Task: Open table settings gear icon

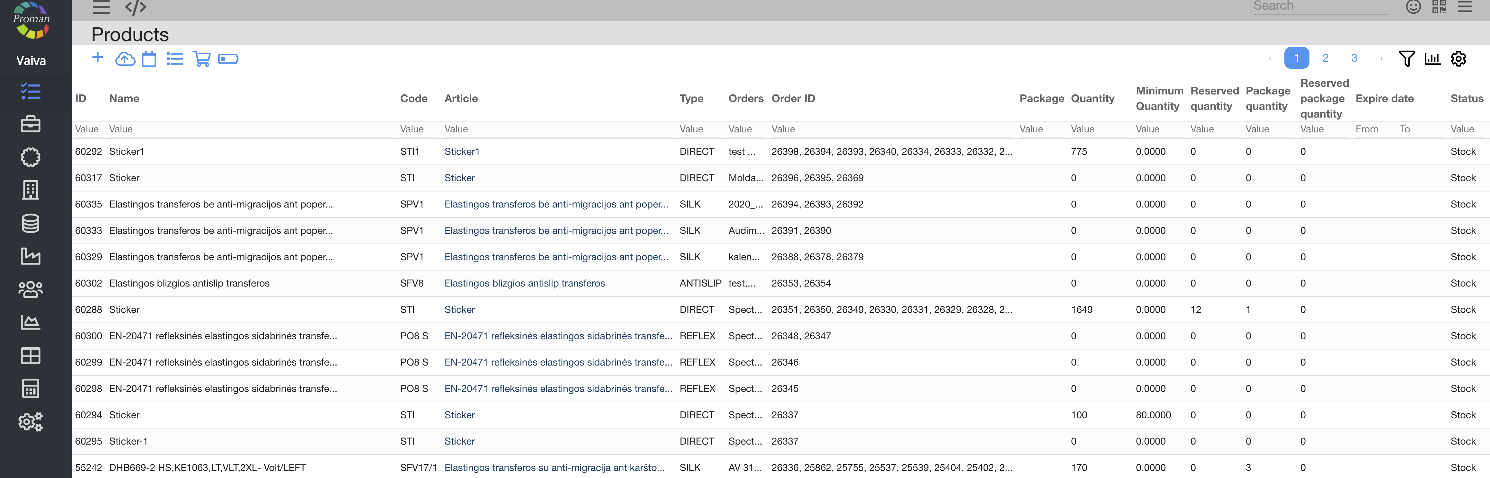Action: coord(1458,58)
